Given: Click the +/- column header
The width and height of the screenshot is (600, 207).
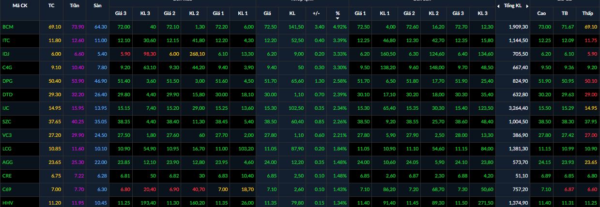Looking at the screenshot, I should 316,13.
